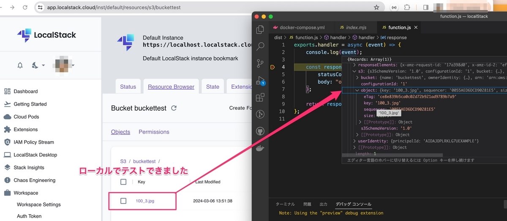507x221 pixels.
Task: Open browser side panel icon
Action: tap(426, 7)
